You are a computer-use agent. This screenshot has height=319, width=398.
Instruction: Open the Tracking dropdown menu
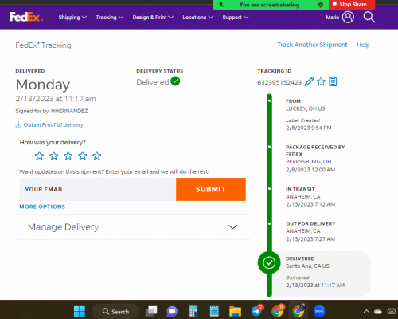pyautogui.click(x=109, y=18)
